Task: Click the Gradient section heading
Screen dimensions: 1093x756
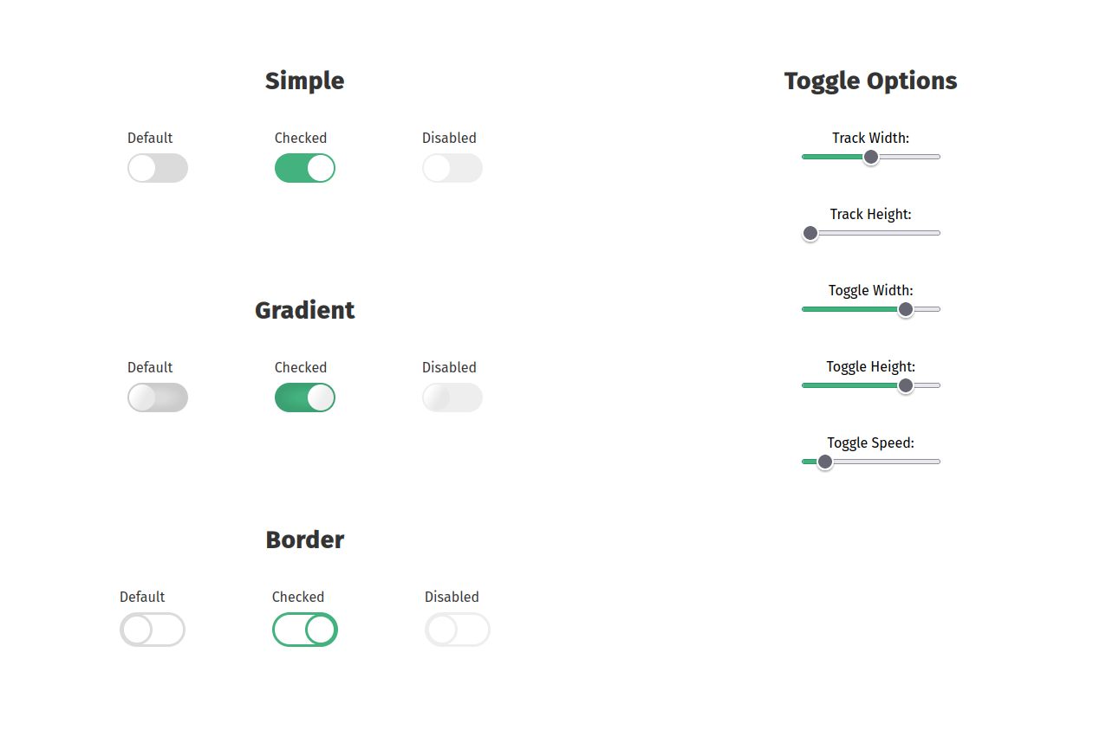Action: click(x=304, y=310)
